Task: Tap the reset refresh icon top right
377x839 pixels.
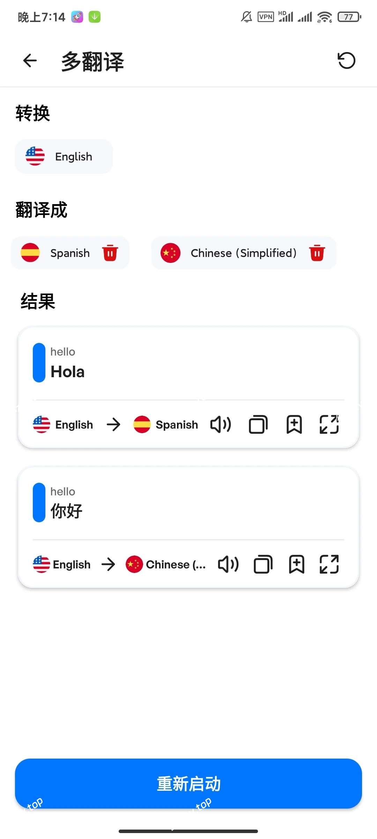Action: coord(346,60)
